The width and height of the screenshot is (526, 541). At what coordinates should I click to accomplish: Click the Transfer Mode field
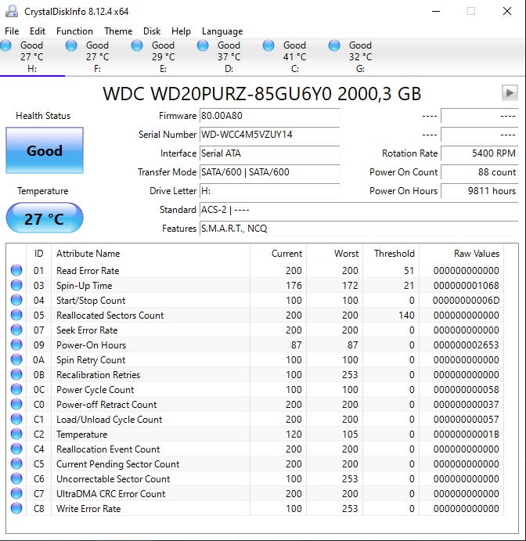tap(270, 171)
